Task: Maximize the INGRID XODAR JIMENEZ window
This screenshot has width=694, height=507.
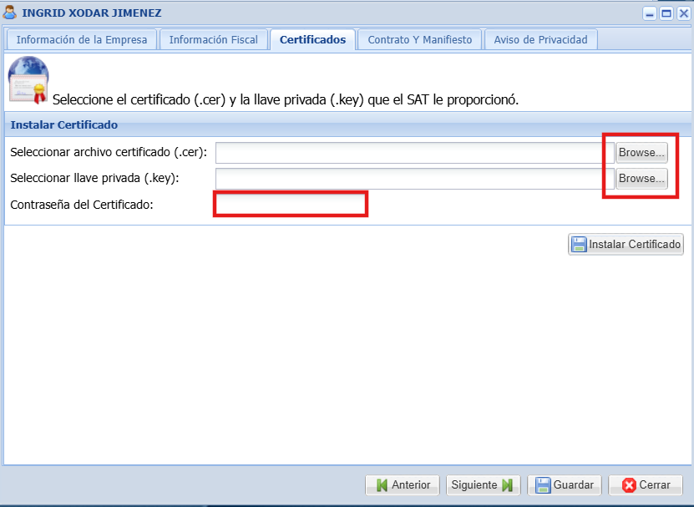Action: [x=666, y=13]
